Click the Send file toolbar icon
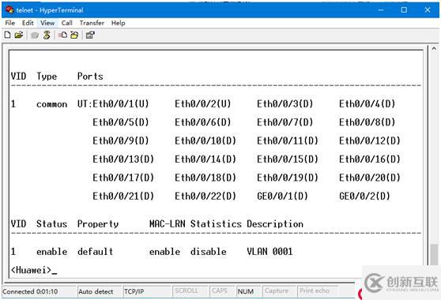This screenshot has width=441, height=300. (x=62, y=35)
